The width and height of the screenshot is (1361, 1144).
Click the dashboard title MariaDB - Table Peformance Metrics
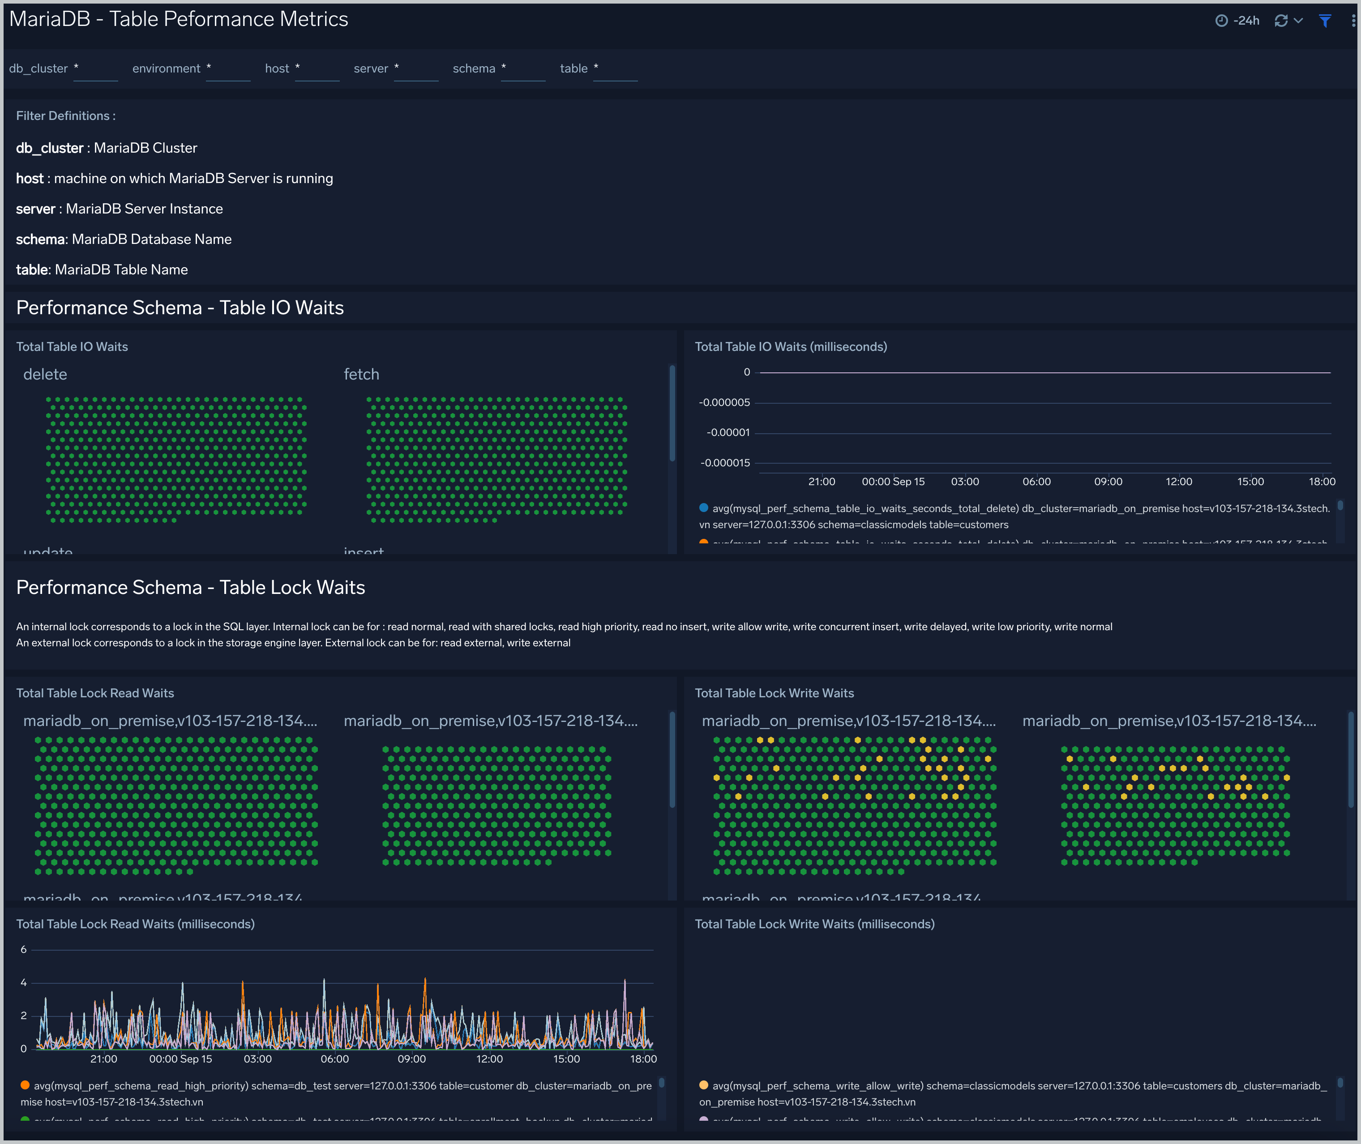click(x=178, y=19)
